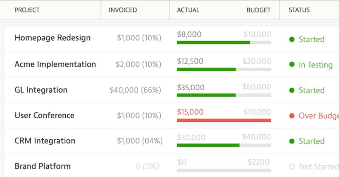Image resolution: width=339 pixels, height=177 pixels.
Task: Click the green status dot for Homepage Redesign
Action: tap(292, 39)
